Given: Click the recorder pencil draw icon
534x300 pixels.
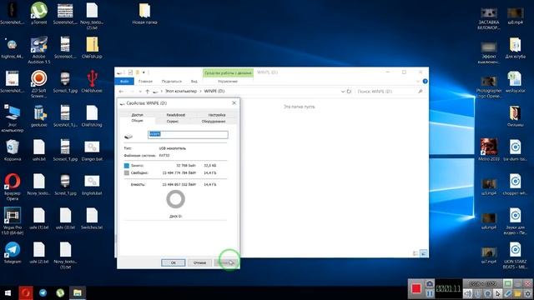Looking at the screenshot, I should tap(508, 293).
